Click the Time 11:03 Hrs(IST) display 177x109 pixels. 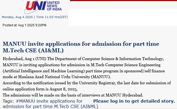[x=52, y=17]
